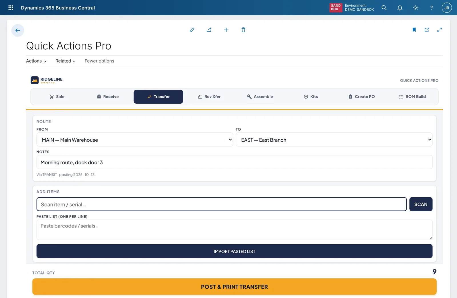Click the 'Via TRANSIT · posting 2026-10-13' text

[65, 175]
